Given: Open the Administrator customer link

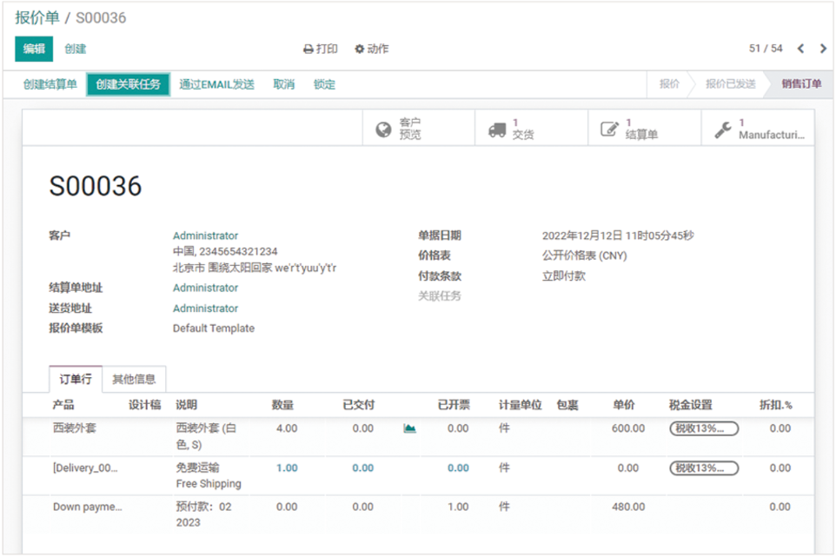Looking at the screenshot, I should tap(205, 235).
